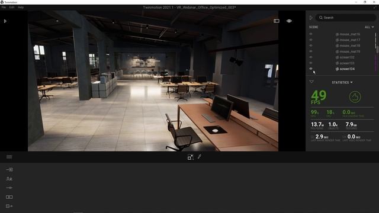Click the 13.7 M polygons value
Screen dimensions: 379x213
[x=317, y=125]
